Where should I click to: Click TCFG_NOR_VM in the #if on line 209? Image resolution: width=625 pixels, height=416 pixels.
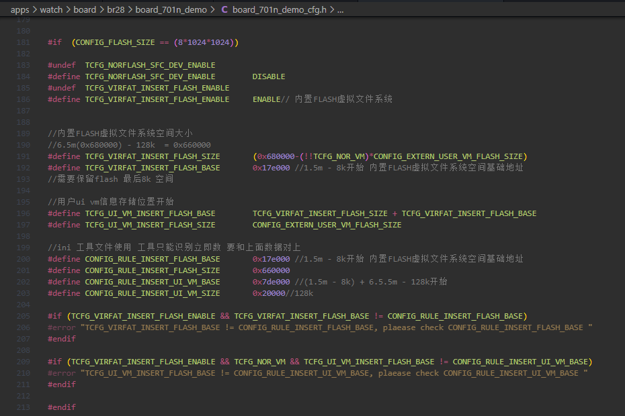(x=260, y=362)
